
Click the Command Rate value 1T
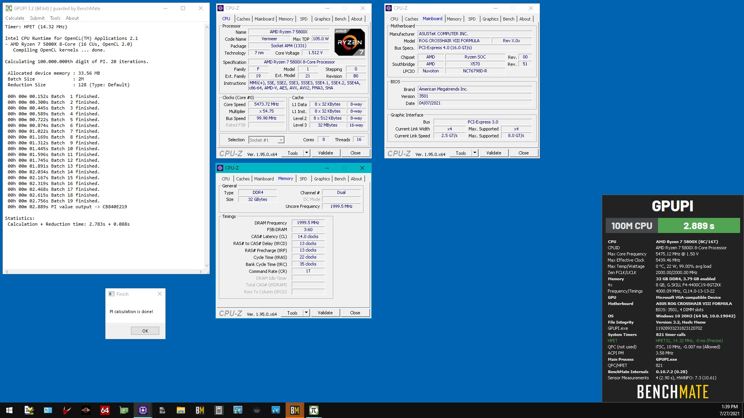[308, 271]
